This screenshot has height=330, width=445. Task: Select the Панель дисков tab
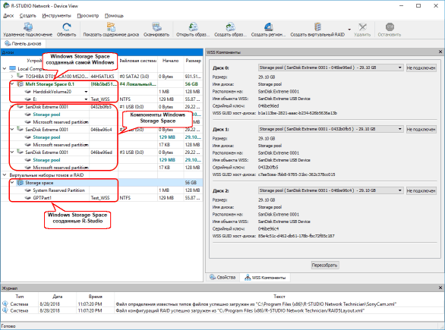click(x=23, y=44)
